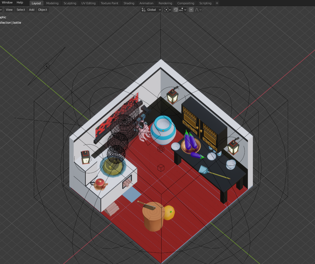Image resolution: width=315 pixels, height=264 pixels.
Task: Open the viewport View menu
Action: (9, 10)
